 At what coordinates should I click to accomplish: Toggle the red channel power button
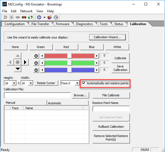pos(36,56)
